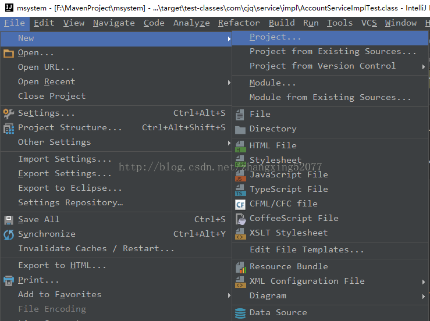Open Settings Repository…

[116, 203]
